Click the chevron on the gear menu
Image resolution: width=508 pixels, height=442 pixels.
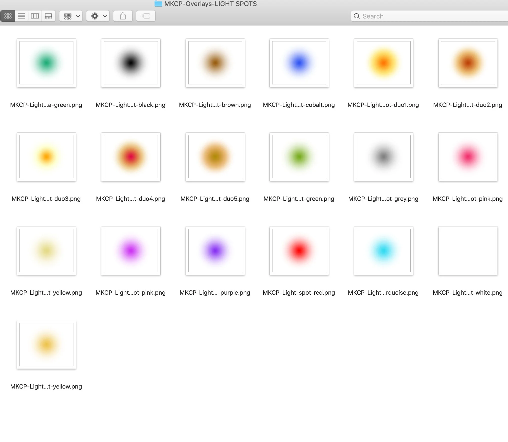click(105, 16)
